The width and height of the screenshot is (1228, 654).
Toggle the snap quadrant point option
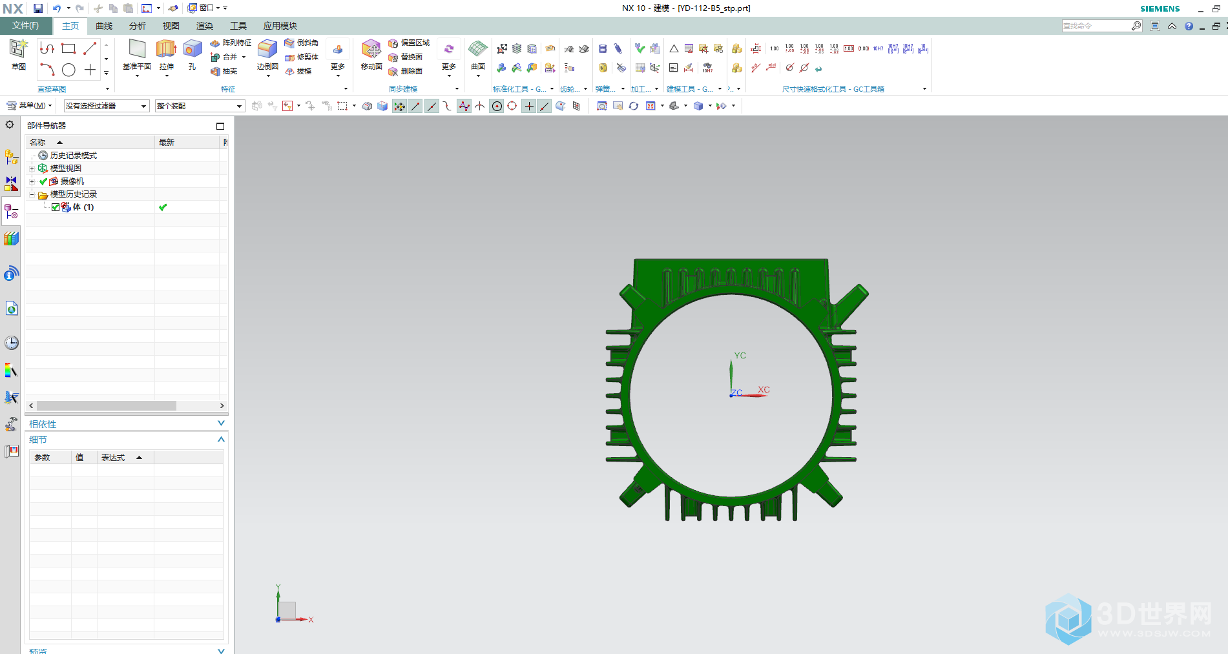[x=512, y=106]
